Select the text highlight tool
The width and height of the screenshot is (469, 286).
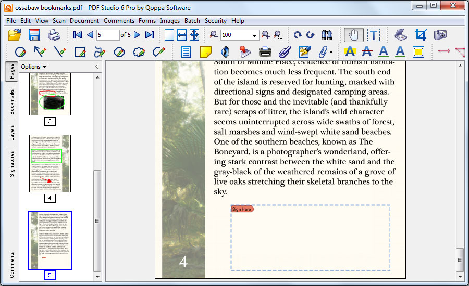click(350, 52)
